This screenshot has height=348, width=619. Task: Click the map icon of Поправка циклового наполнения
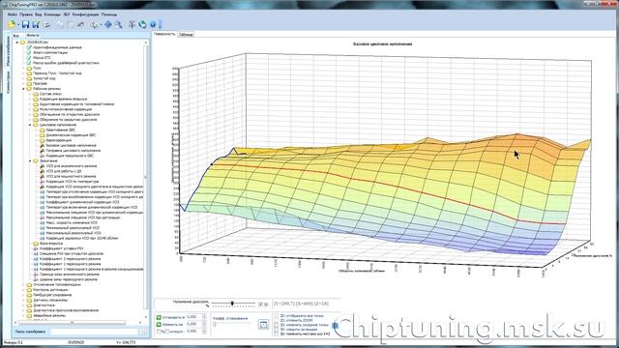coord(43,151)
